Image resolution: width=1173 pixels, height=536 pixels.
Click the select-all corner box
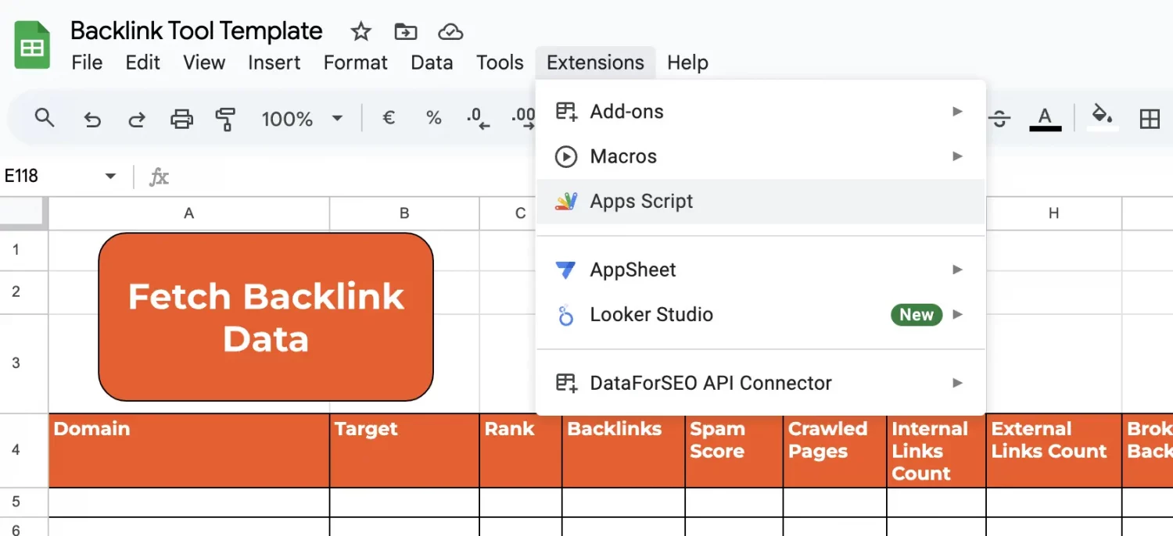tap(23, 213)
